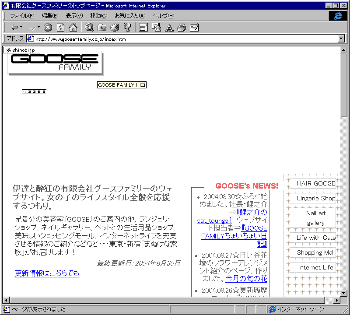The image size is (350, 315).
Task: Print the page using the printer icon
Action: pyautogui.click(x=182, y=28)
